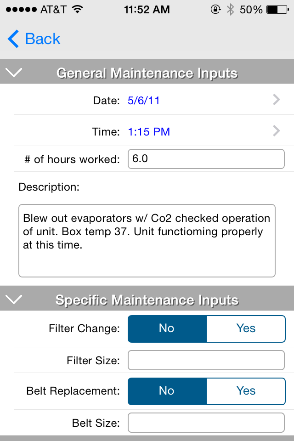The width and height of the screenshot is (294, 441).
Task: Tap the Filter Size input field
Action: pyautogui.click(x=206, y=360)
